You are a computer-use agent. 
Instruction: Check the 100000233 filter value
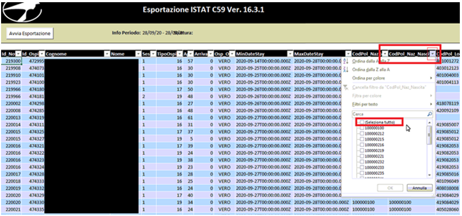tap(362, 167)
